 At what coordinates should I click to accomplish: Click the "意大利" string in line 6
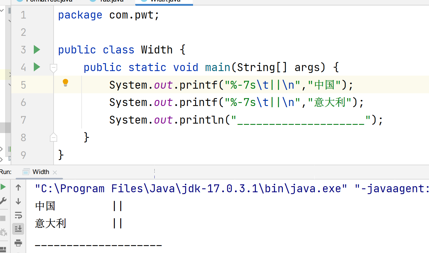pyautogui.click(x=330, y=102)
